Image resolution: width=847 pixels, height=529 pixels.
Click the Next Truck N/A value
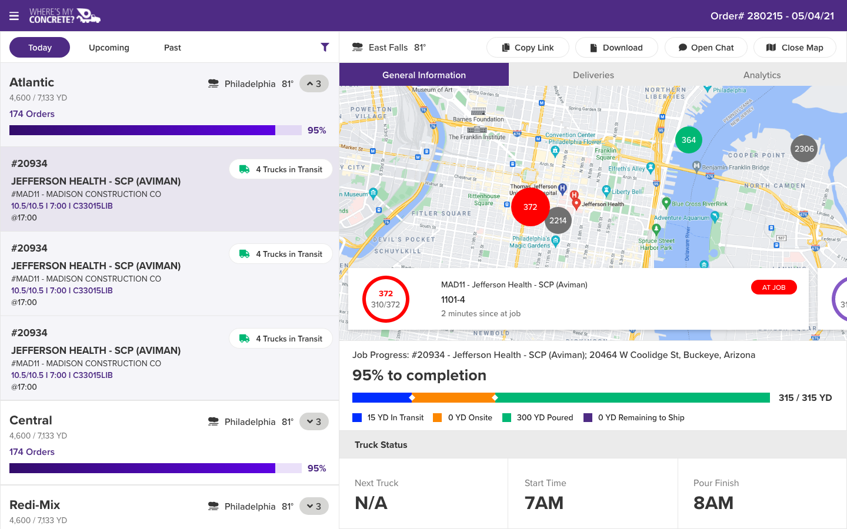click(371, 503)
